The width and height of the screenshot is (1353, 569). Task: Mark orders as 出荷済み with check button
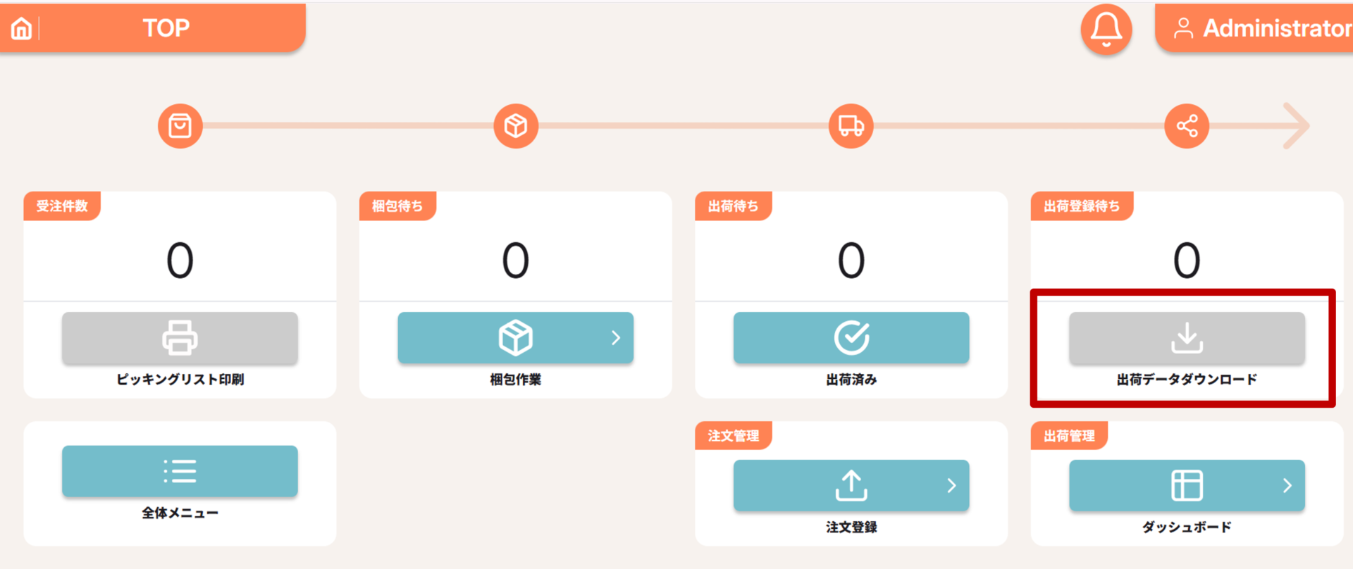click(851, 338)
